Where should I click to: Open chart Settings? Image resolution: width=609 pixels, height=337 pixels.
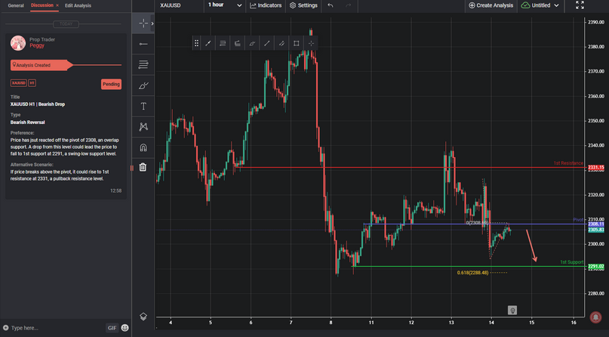point(303,5)
